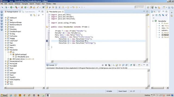Open the Navigate menu

click(x=25, y=4)
